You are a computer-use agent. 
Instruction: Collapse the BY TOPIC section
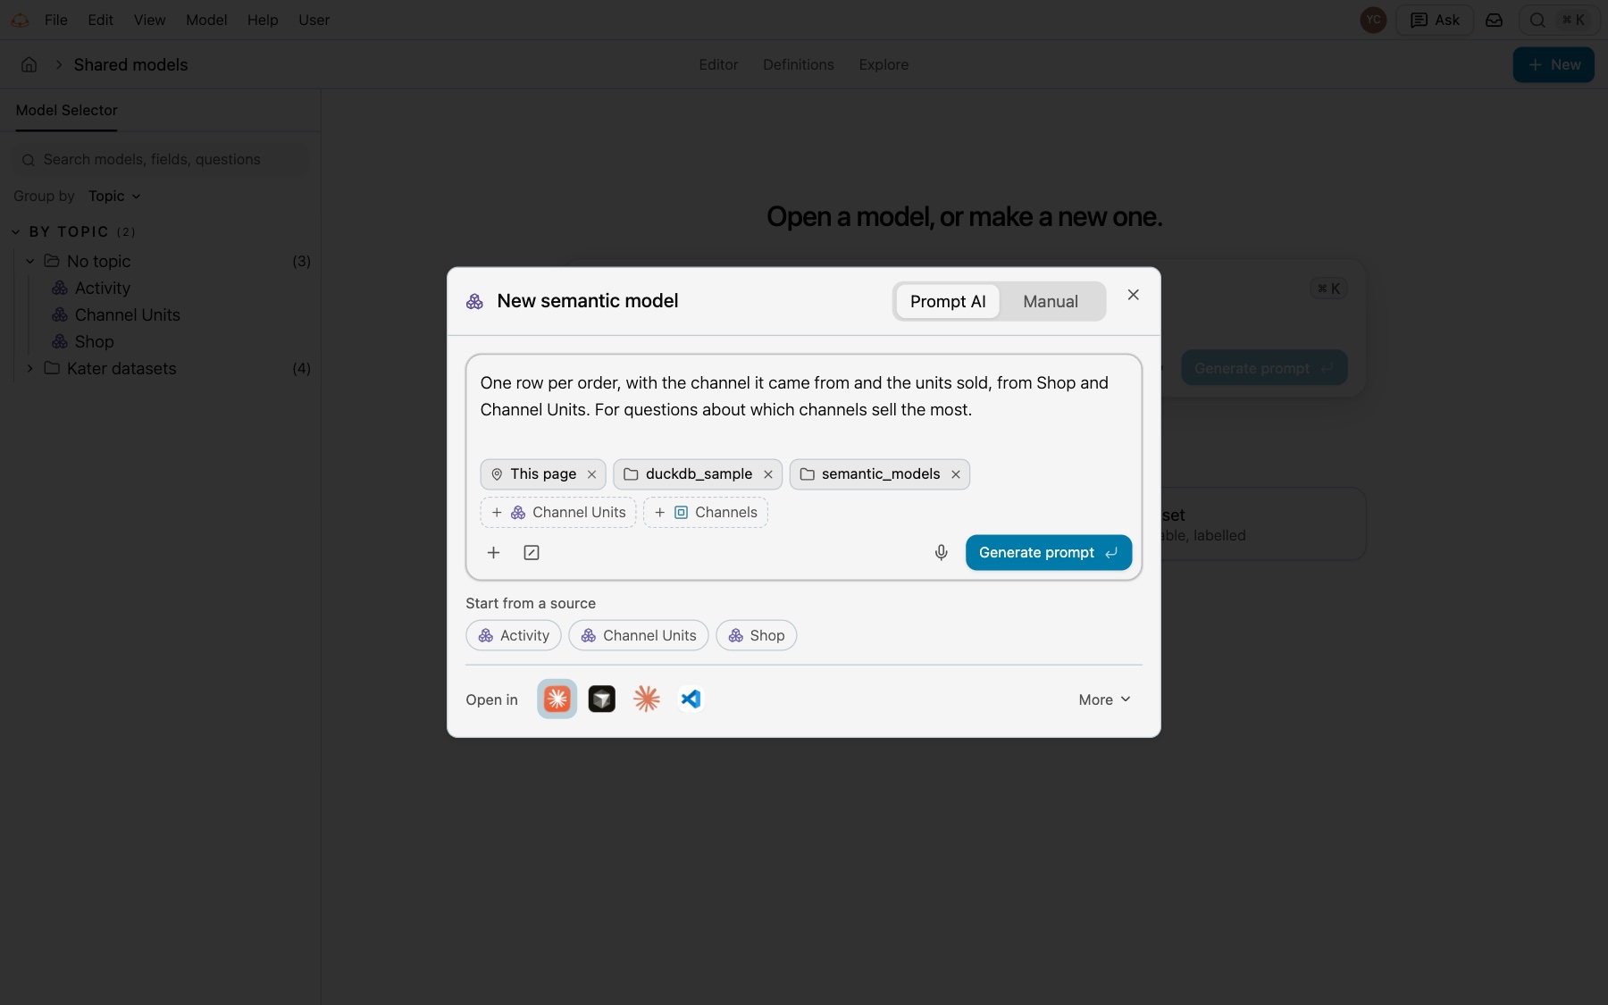tap(15, 231)
